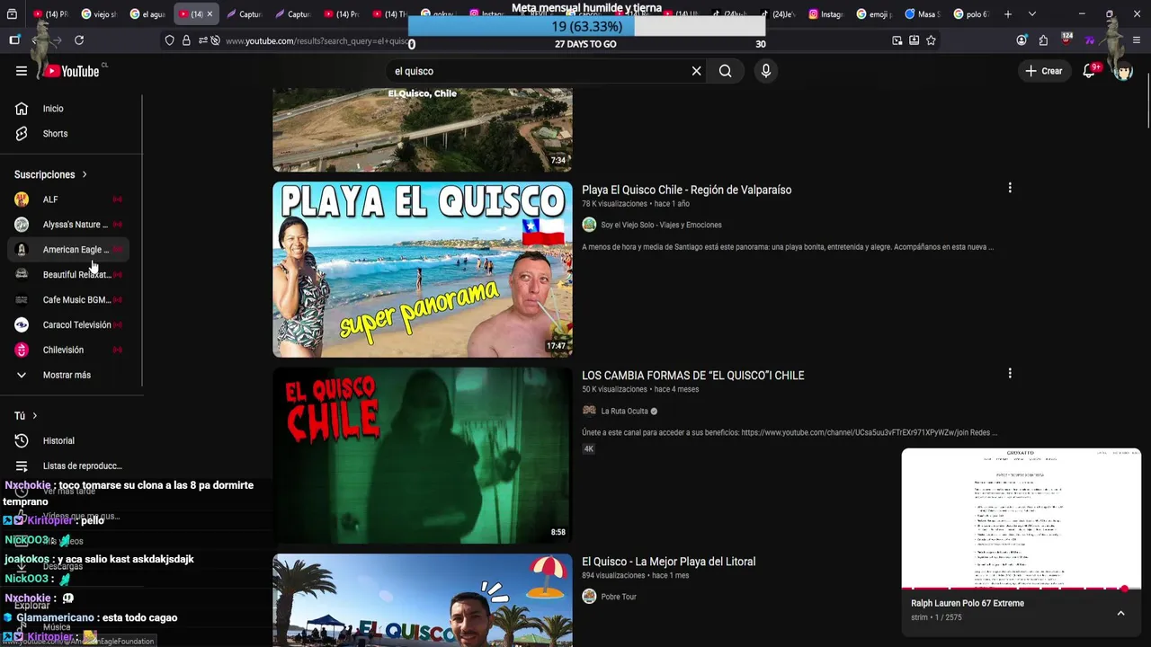
Task: Open the Crear create menu
Action: [1043, 71]
